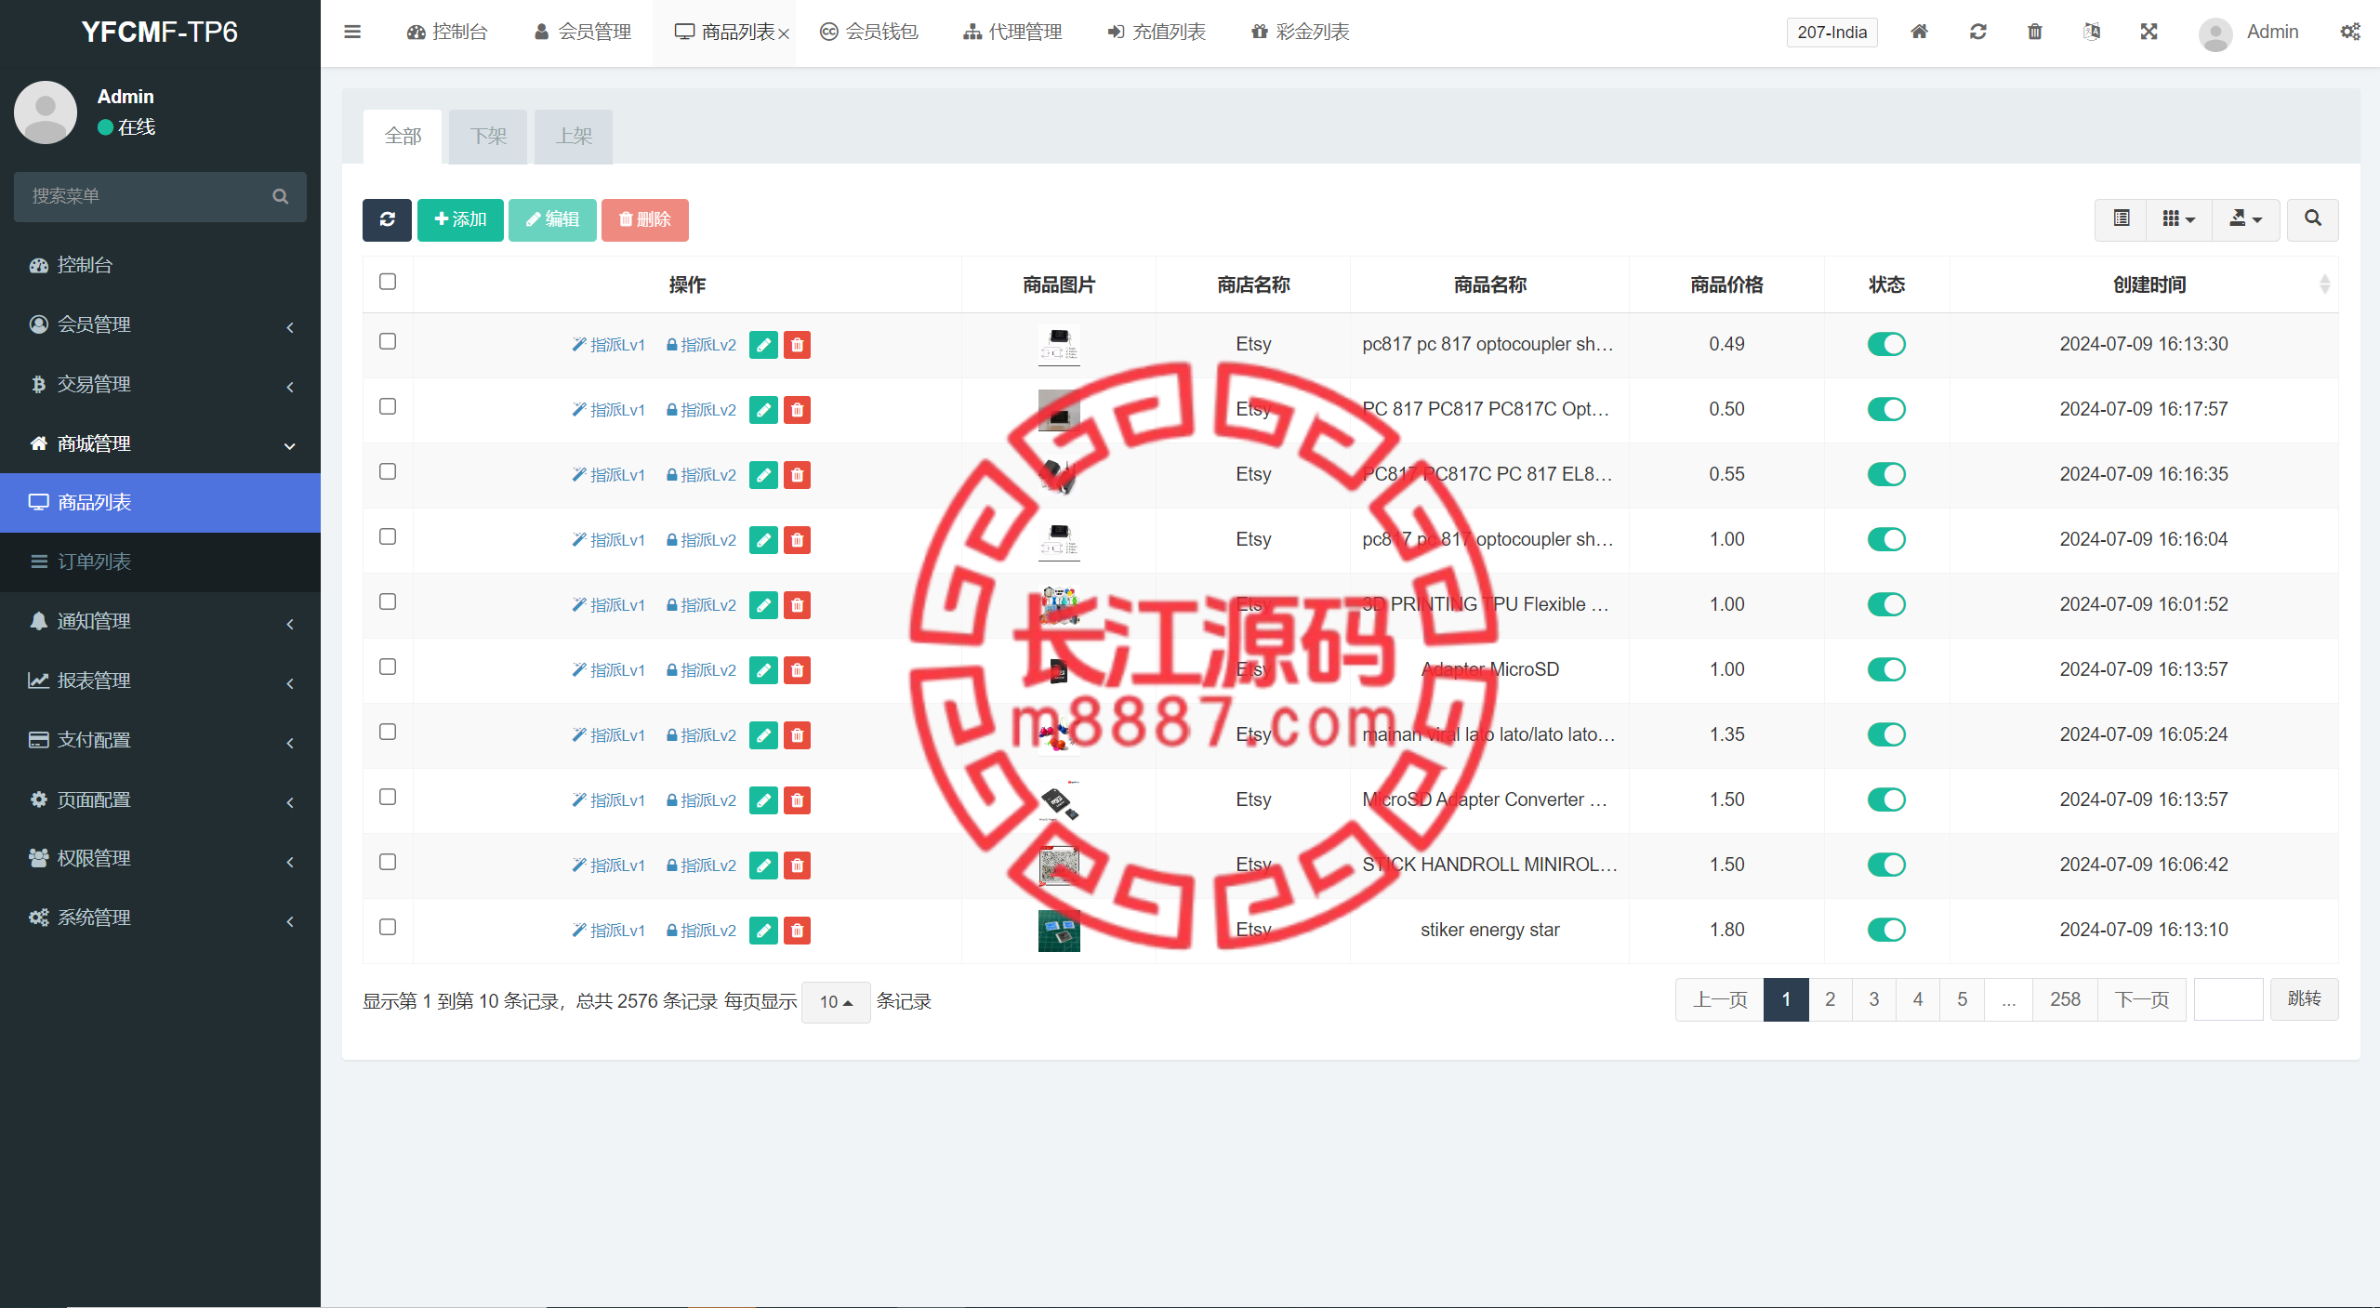Open 订单列表 in the sidebar
Screen dimensions: 2380x1308
coord(160,562)
